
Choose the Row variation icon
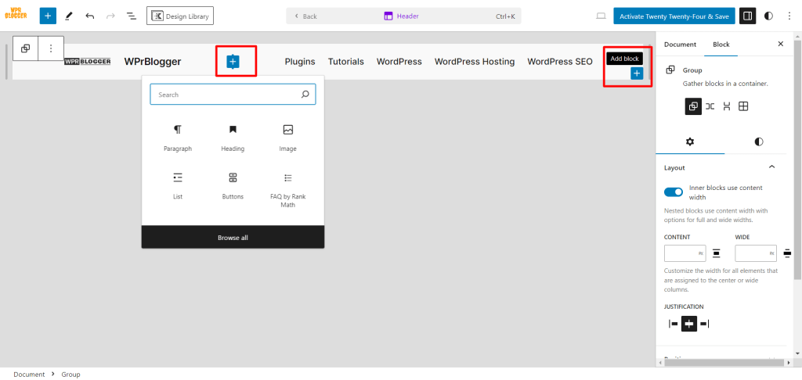pyautogui.click(x=710, y=106)
